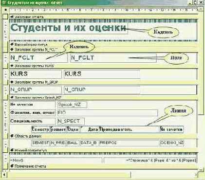Select the 'Фамилия, имя, отчес' label
Viewport: 205px width, 180px height.
(x=33, y=113)
